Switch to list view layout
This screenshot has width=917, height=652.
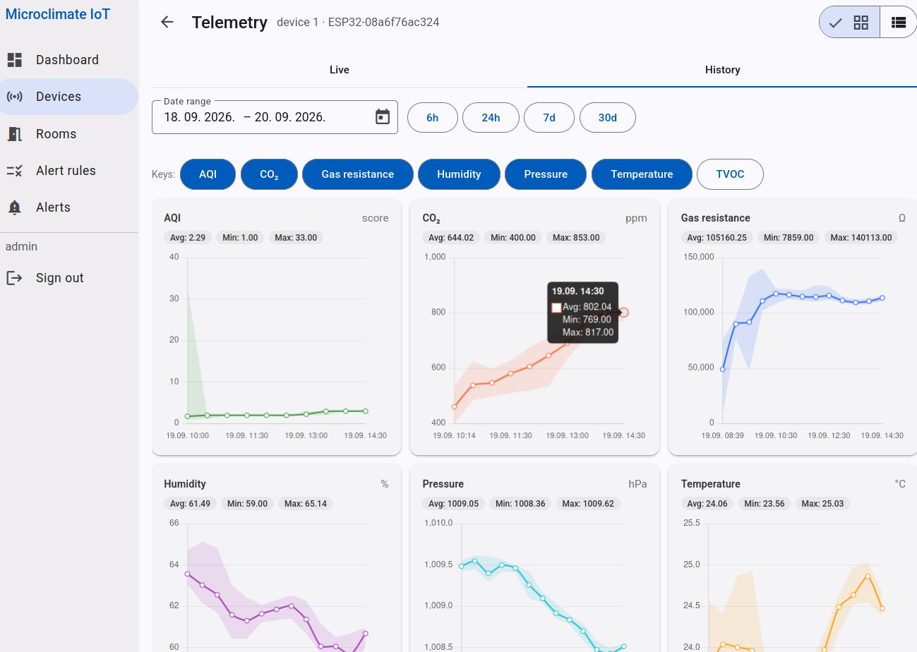pos(898,23)
